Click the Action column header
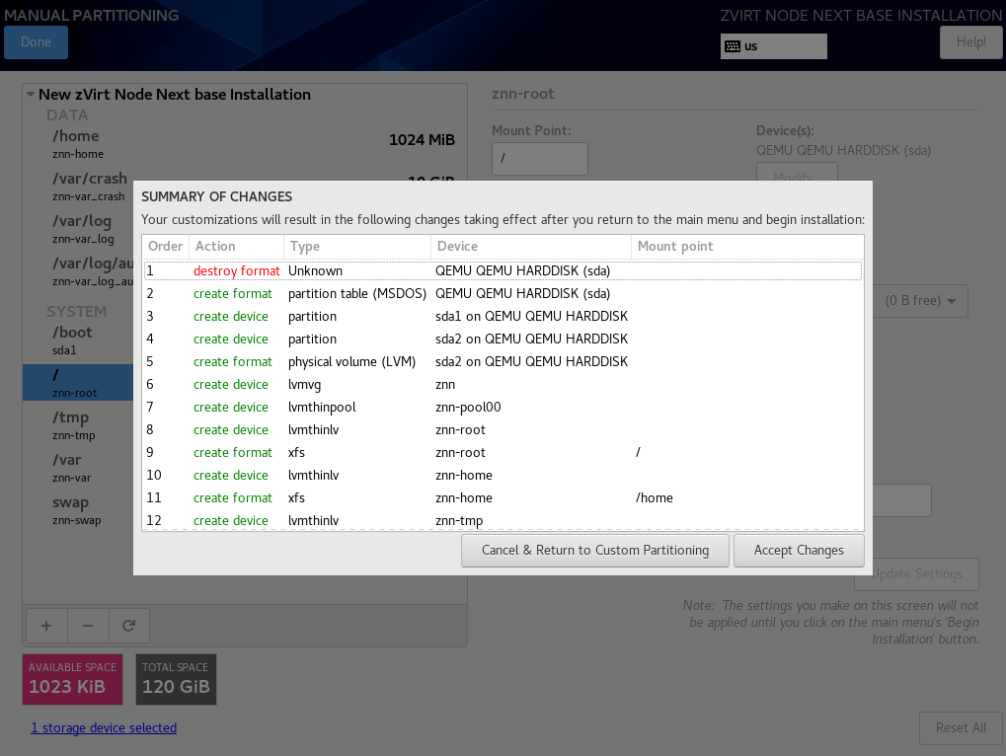This screenshot has width=1006, height=756. click(236, 246)
